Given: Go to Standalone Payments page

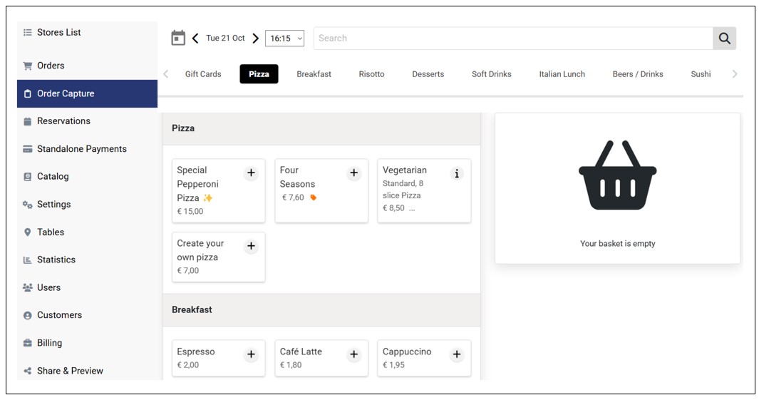Looking at the screenshot, I should point(81,149).
